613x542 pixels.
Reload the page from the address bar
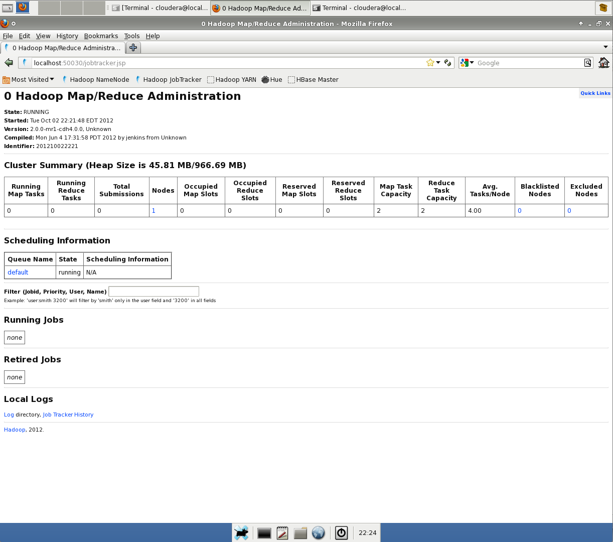coord(447,63)
